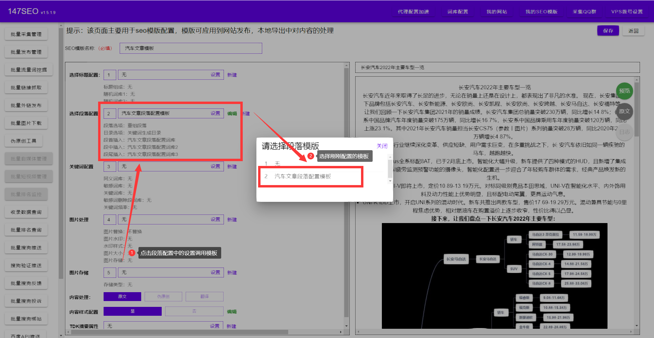Open 词库配置 in the top bar

click(x=457, y=12)
